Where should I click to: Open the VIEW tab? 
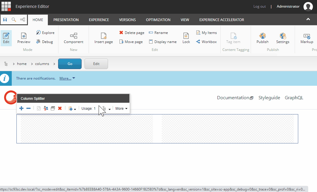click(185, 20)
